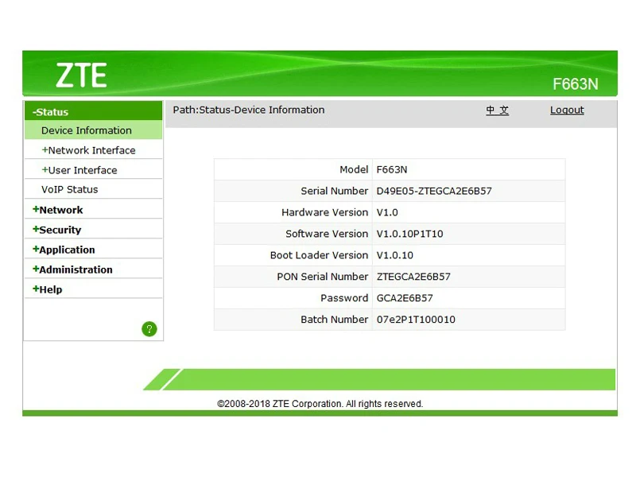
Task: Click the Software Version label
Action: pos(327,234)
